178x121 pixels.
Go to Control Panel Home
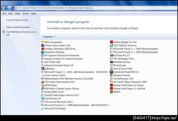(x=17, y=20)
